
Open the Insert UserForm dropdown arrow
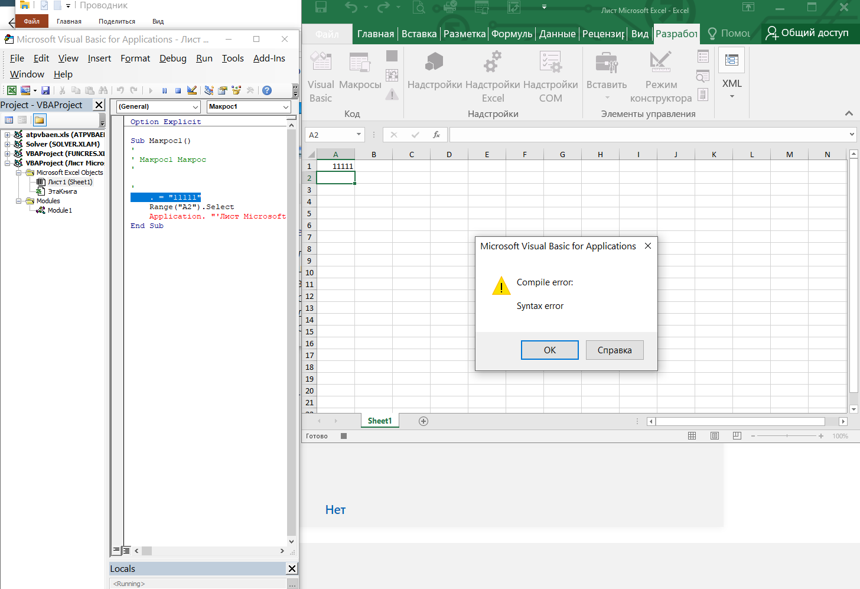pos(35,90)
